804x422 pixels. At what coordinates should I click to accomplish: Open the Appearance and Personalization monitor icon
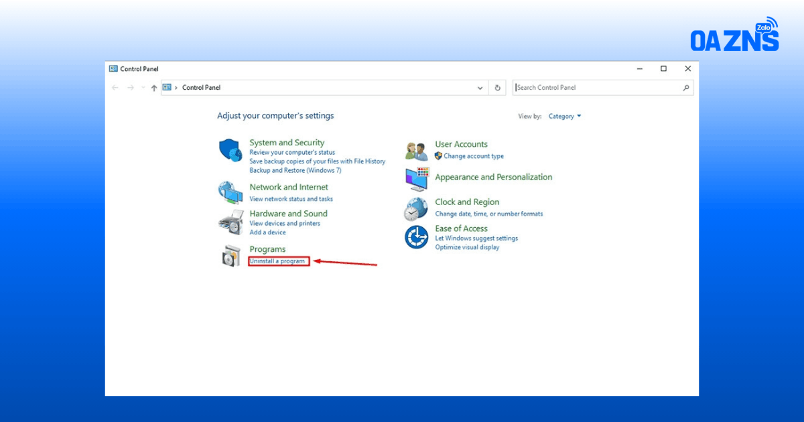(416, 179)
